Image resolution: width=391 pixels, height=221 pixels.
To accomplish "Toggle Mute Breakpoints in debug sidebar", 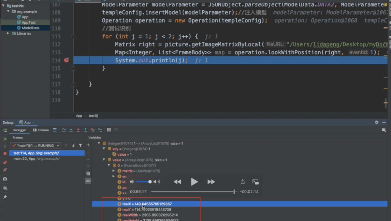I will click(5, 170).
